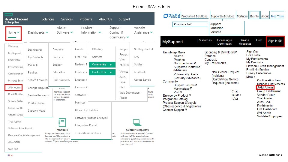This screenshot has width=288, height=162.
Task: Click Flexcare Credit Management link at right
Action: (265, 66)
